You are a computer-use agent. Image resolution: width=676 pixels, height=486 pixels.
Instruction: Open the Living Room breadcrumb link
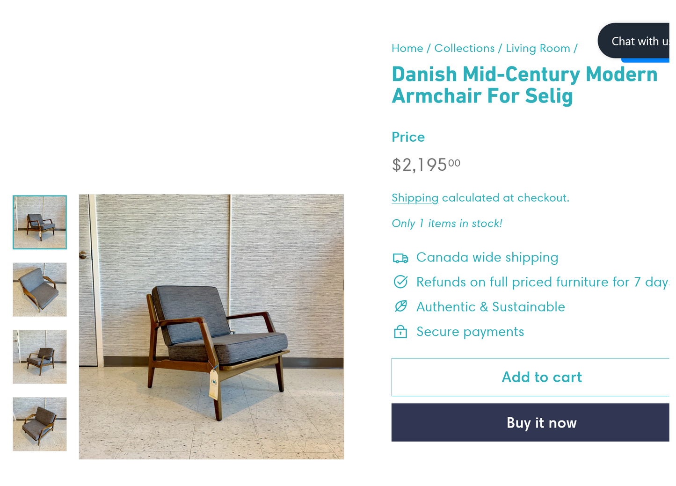point(538,48)
